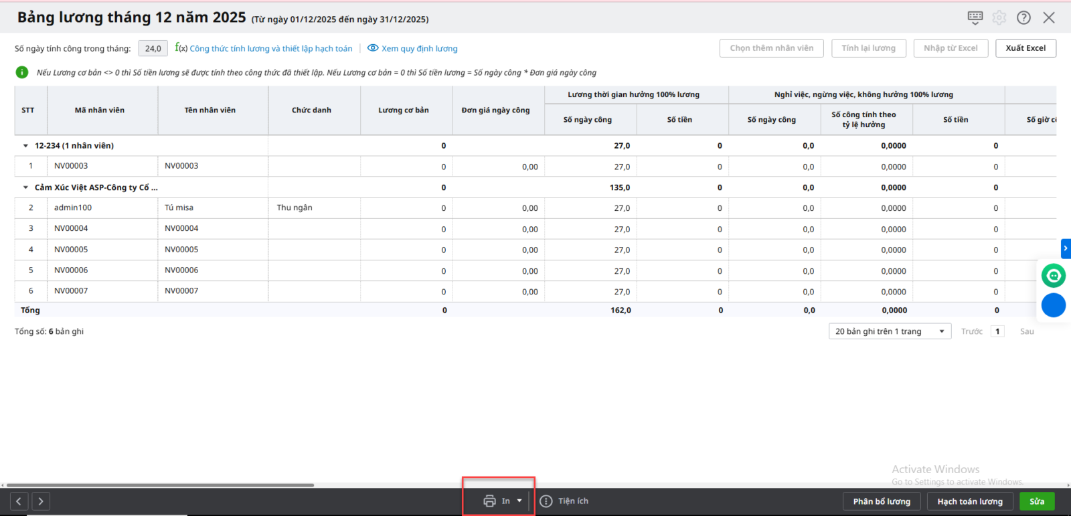
Task: Open the settings gear icon
Action: [999, 17]
